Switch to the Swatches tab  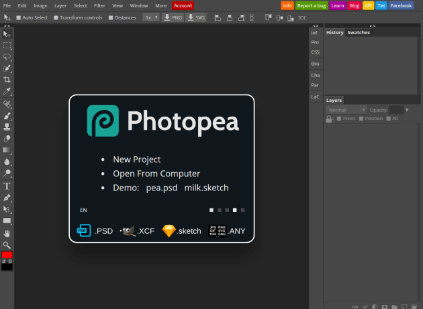tap(359, 32)
